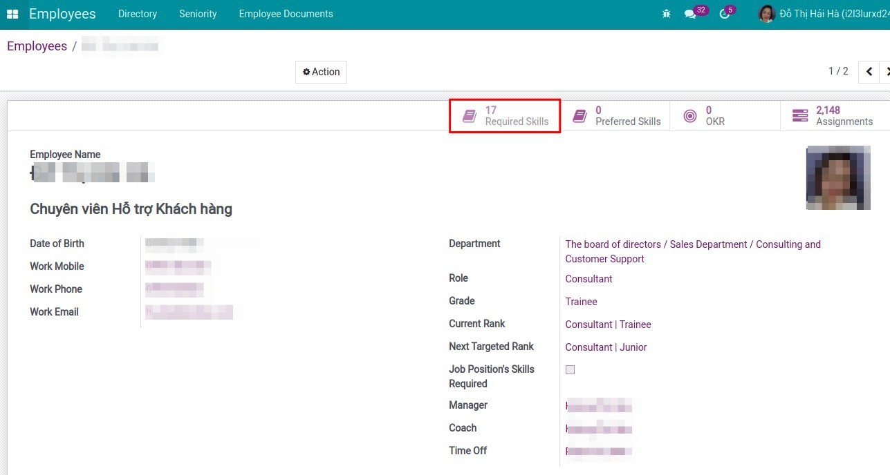This screenshot has width=890, height=475.
Task: Click the bug report icon in top bar
Action: 665,13
